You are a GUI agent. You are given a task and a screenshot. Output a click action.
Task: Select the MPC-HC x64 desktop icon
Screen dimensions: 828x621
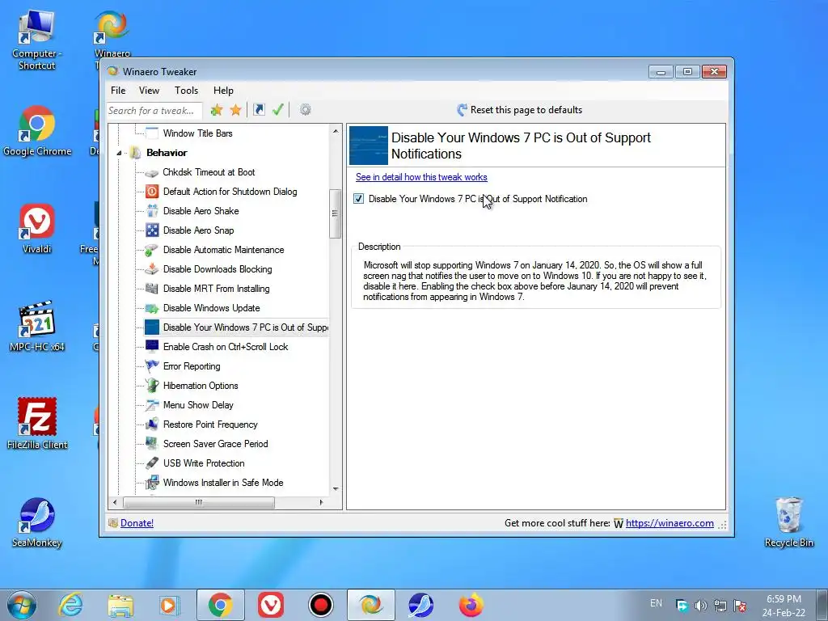37,327
